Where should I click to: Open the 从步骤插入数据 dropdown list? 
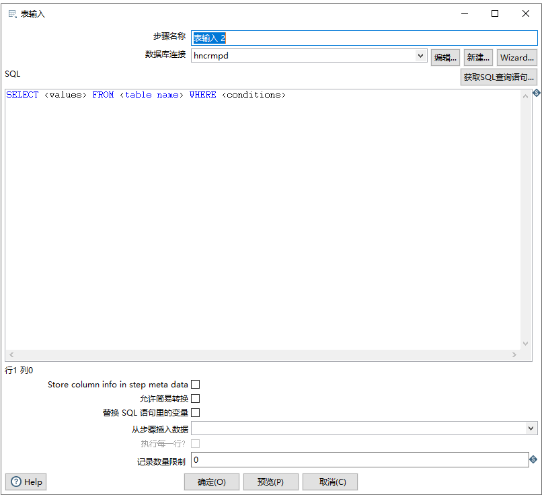coord(531,428)
